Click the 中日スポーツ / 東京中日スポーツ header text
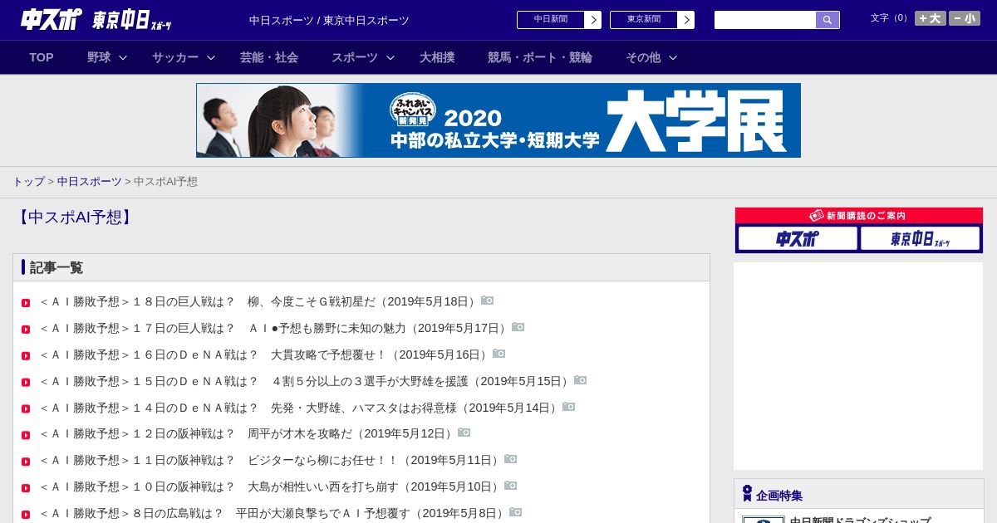997x523 pixels. [329, 20]
